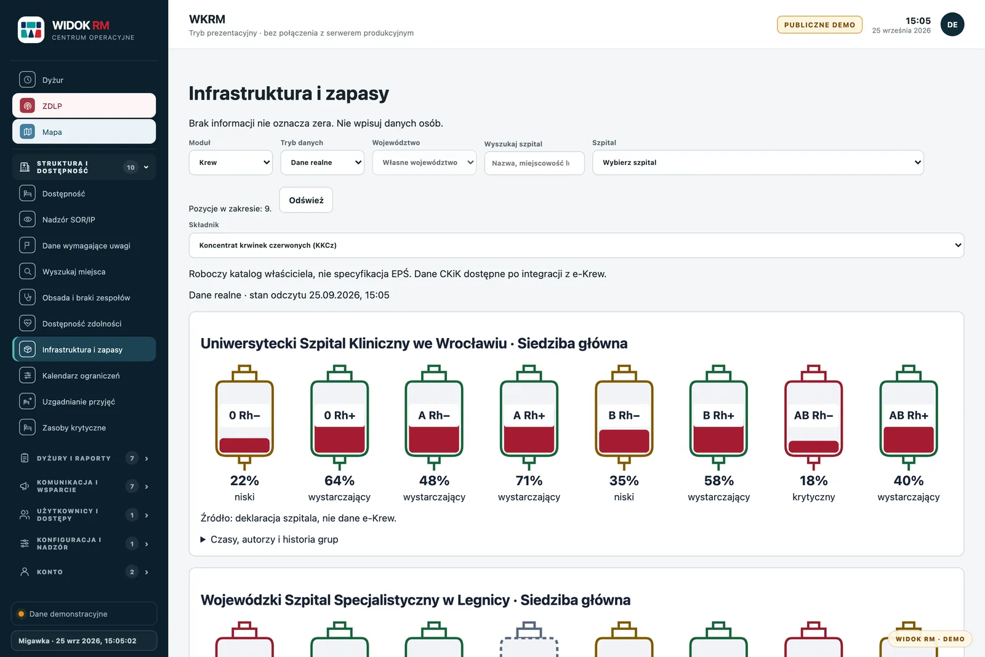This screenshot has height=657, width=985.
Task: Collapse the Struktura i dostępność section
Action: click(84, 167)
